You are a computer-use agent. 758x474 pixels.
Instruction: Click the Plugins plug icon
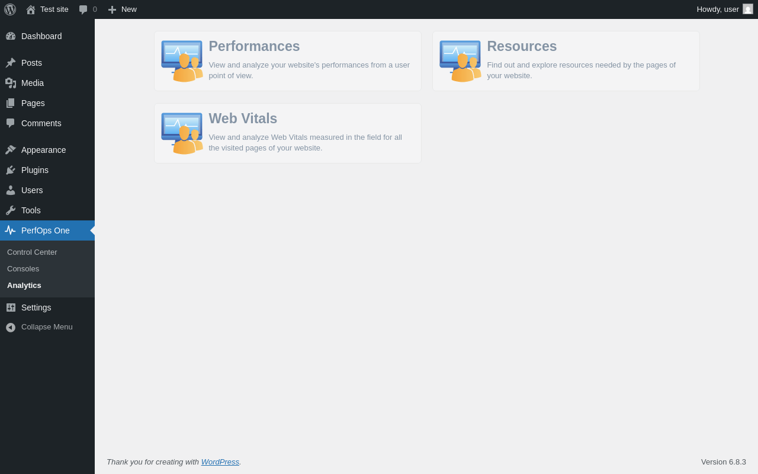point(11,170)
